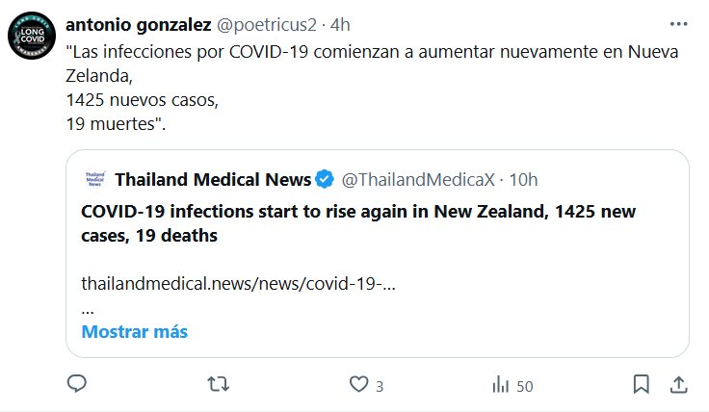Share the tweet via upload arrow icon

[678, 384]
